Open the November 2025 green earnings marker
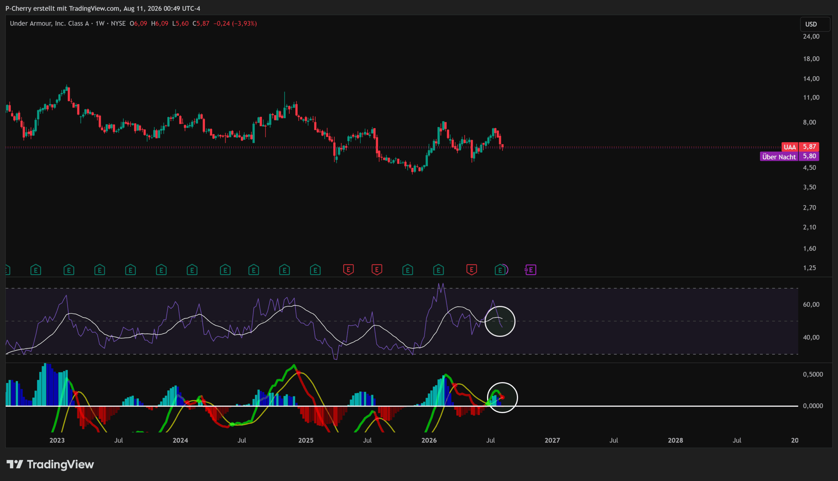 click(408, 270)
